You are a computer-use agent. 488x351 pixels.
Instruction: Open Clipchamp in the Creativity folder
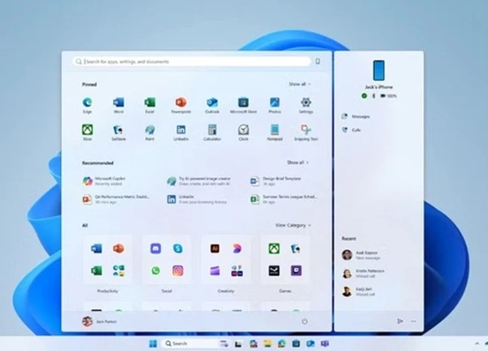coord(215,271)
